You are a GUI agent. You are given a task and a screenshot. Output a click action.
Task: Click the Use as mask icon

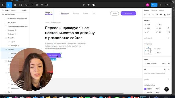(89, 5)
